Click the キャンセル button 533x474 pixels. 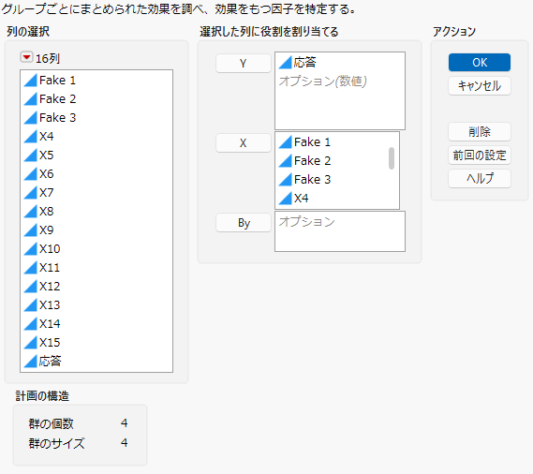[x=480, y=85]
